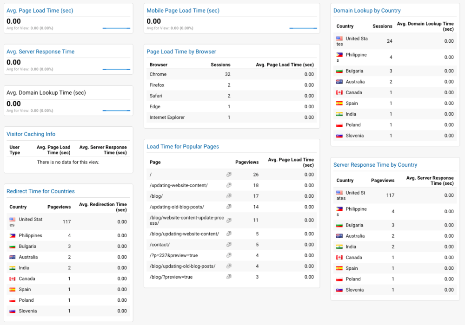Screen dimensions: 465x325
Task: Open the Visitor Caching Info widget title
Action: 31,134
